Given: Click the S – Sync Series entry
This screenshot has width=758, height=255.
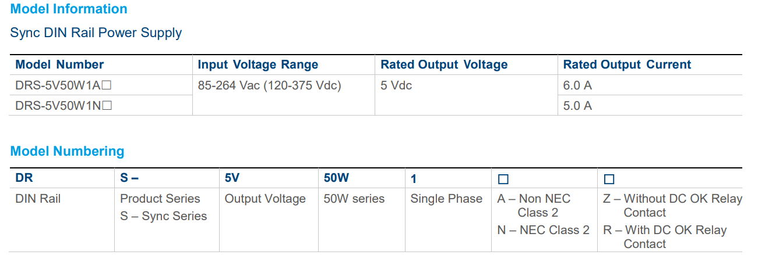Looking at the screenshot, I should click(163, 216).
